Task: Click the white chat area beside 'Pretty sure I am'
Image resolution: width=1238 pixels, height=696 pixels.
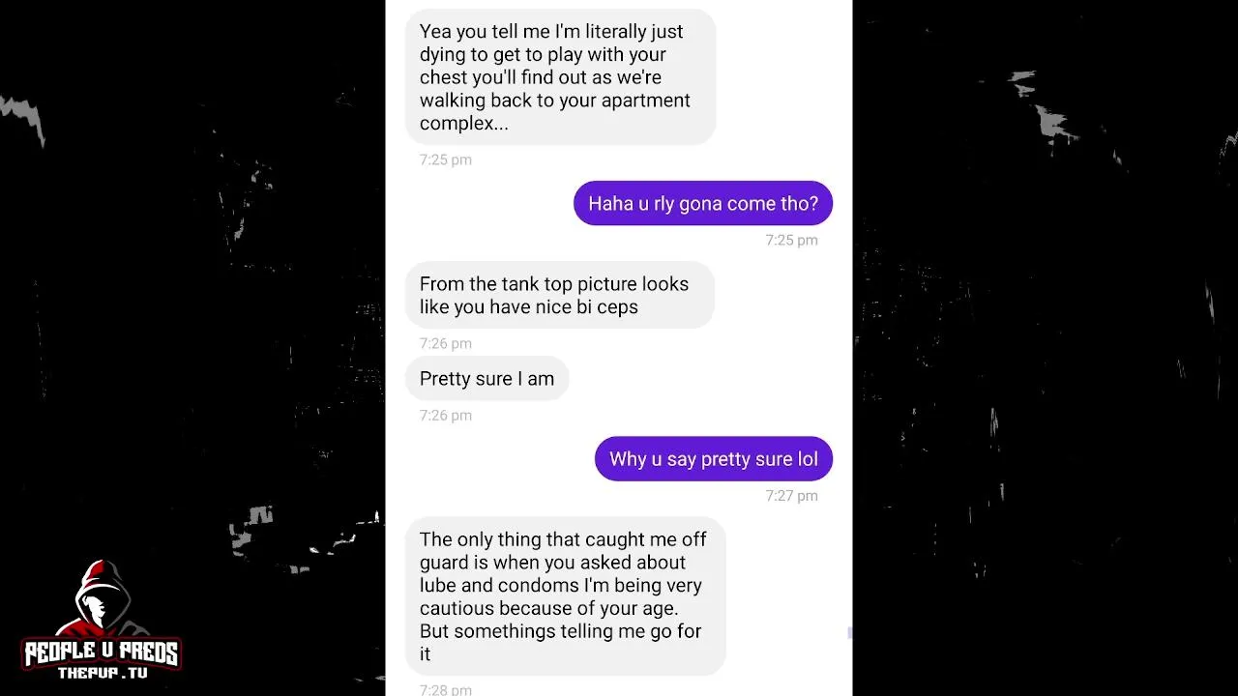Action: [x=706, y=379]
